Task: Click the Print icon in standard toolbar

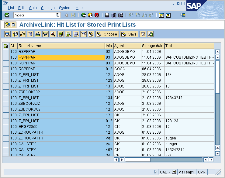Action: (x=107, y=15)
